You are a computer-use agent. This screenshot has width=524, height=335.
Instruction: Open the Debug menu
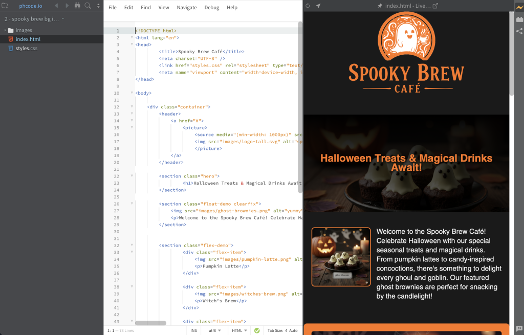[211, 8]
